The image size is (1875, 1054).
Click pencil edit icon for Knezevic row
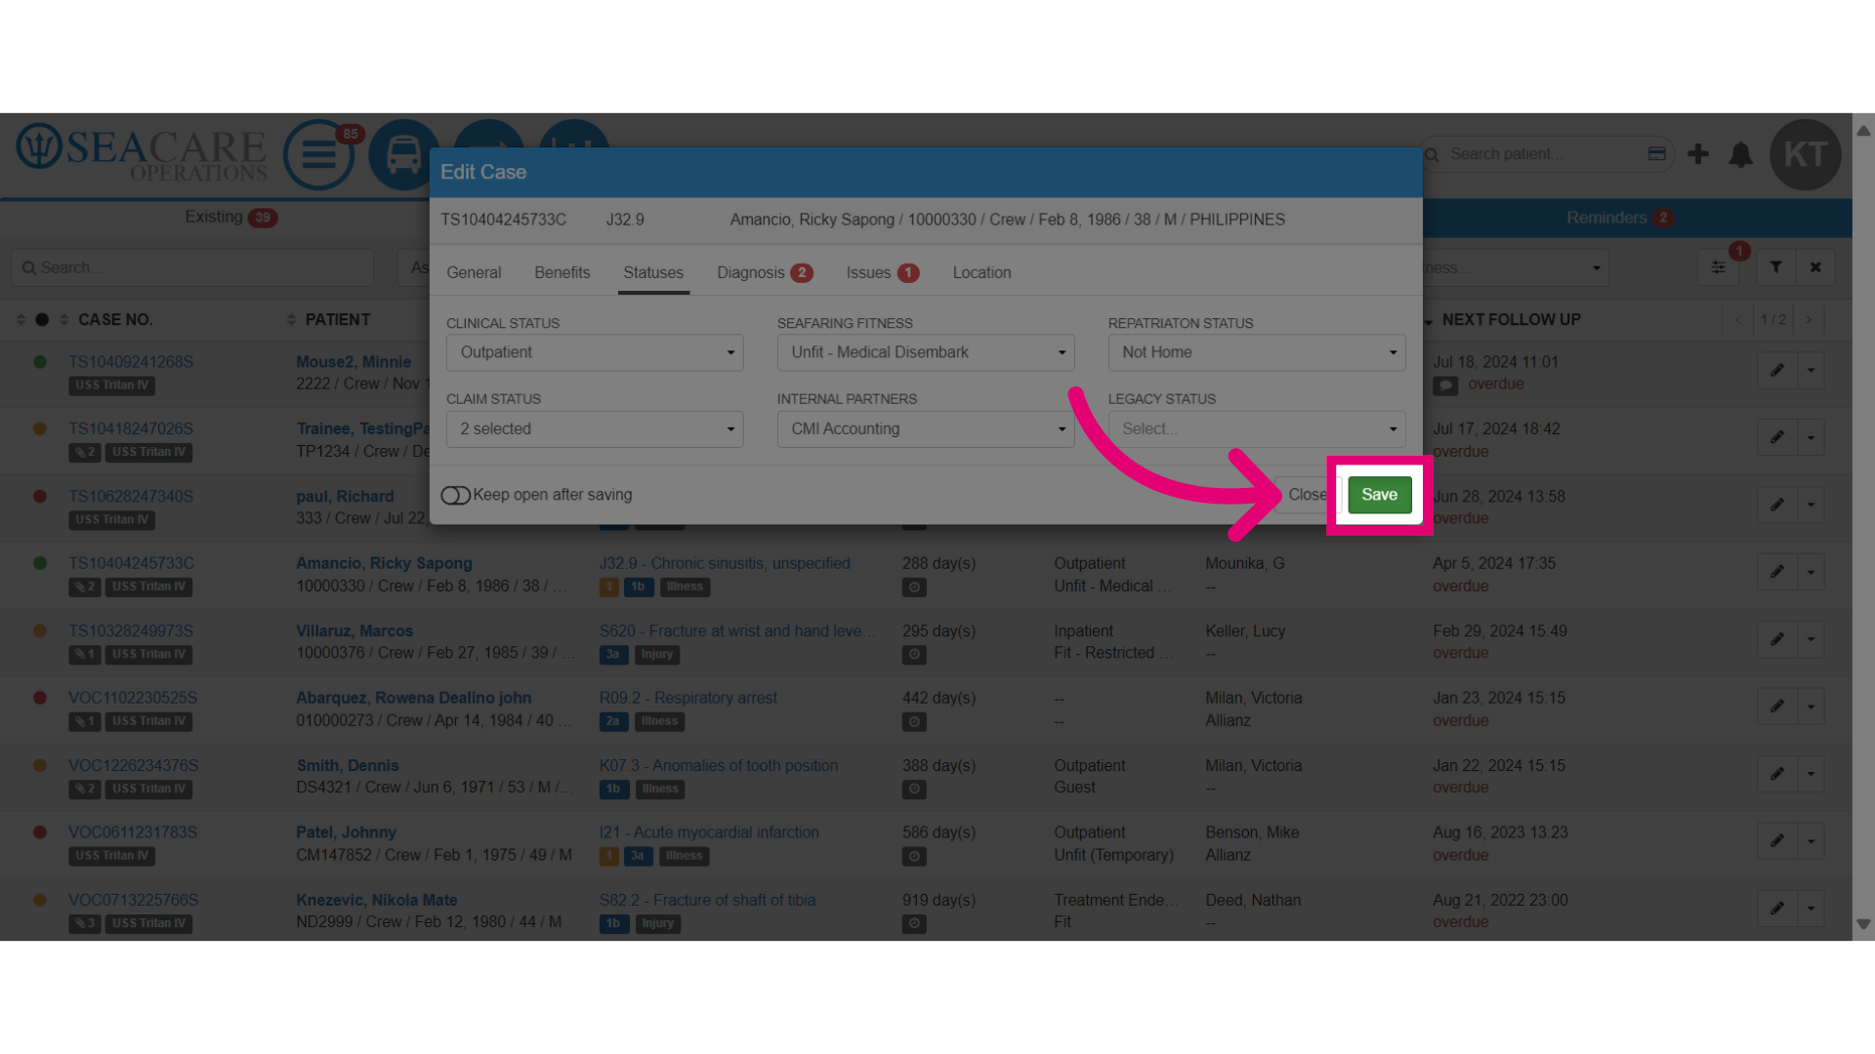coord(1777,909)
